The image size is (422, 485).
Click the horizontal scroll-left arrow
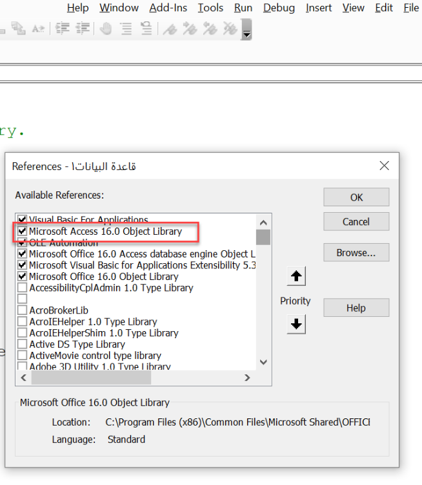point(23,378)
